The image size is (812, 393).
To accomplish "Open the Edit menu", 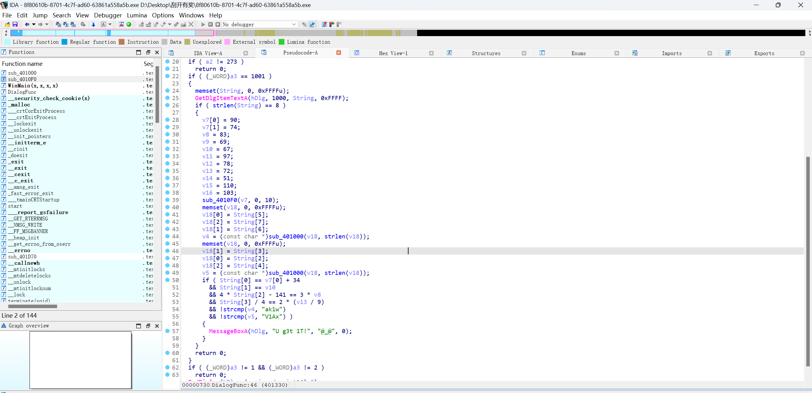I will point(22,15).
